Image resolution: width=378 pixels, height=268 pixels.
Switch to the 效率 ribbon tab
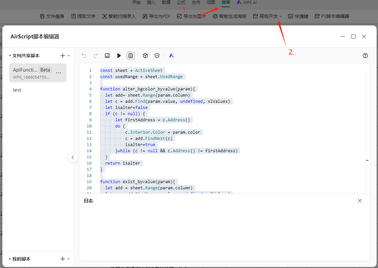pyautogui.click(x=226, y=3)
